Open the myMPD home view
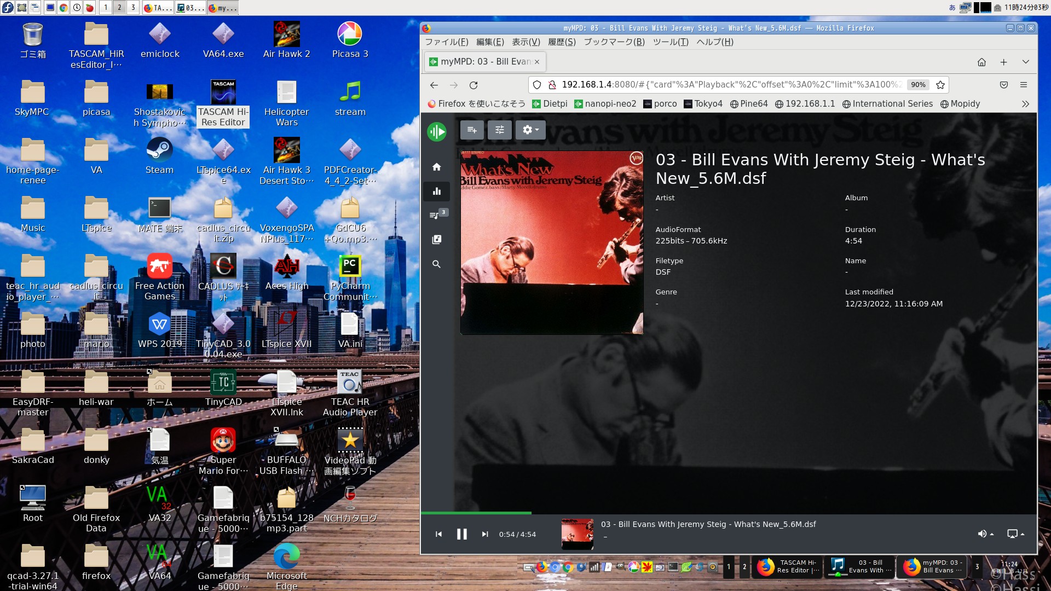Screen dimensions: 1051x591 436,167
